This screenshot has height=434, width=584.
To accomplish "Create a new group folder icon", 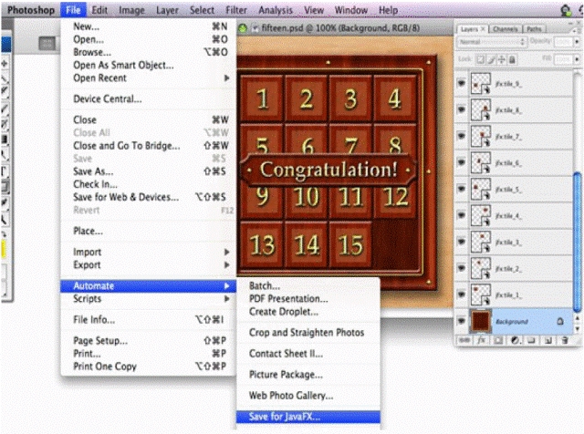I will [531, 340].
